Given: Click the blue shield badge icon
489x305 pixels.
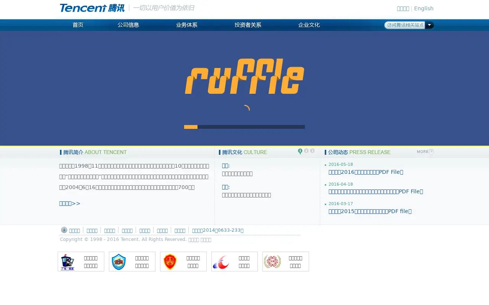Looking at the screenshot, I should [x=119, y=262].
